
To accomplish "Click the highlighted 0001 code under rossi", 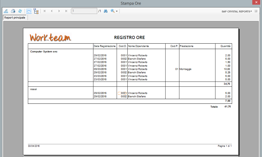I will (x=122, y=93).
